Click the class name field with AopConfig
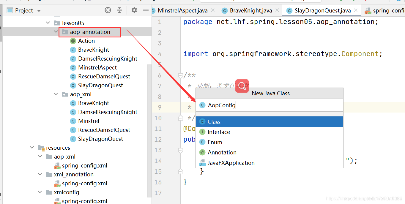Image resolution: width=405 pixels, height=204 pixels. pos(269,105)
